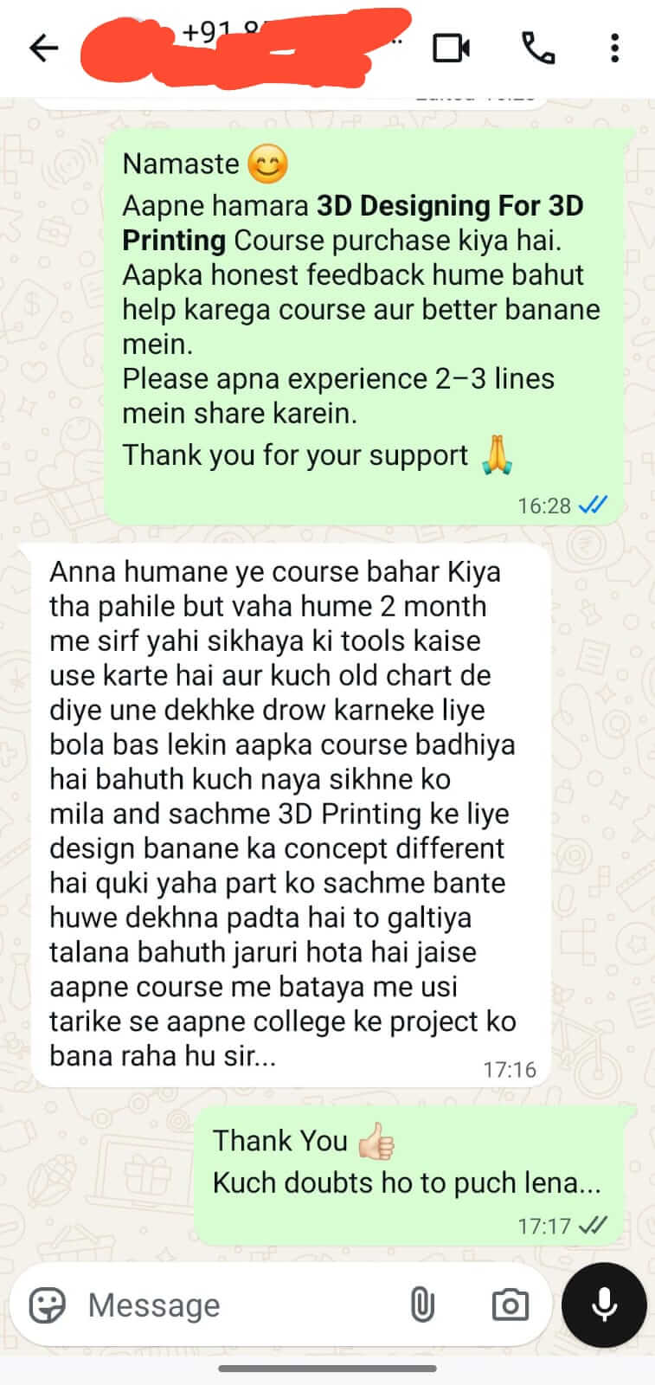
Task: Start a video call
Action: [451, 48]
